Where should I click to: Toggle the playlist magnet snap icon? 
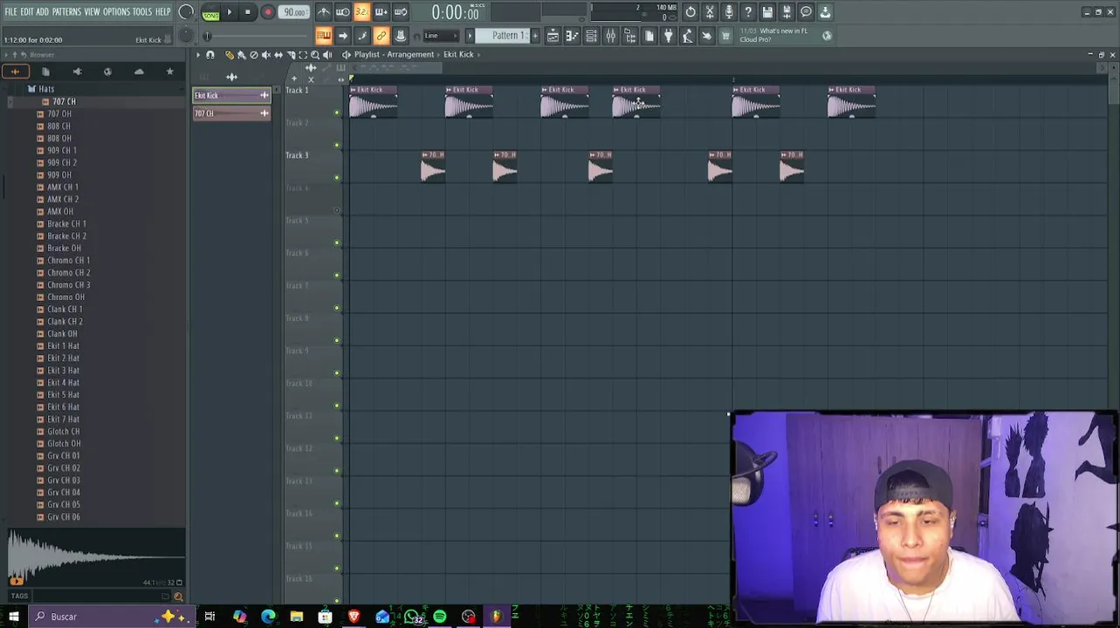(x=210, y=54)
